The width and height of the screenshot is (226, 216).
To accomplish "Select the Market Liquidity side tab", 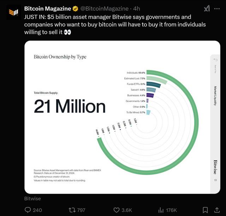I will [215, 96].
